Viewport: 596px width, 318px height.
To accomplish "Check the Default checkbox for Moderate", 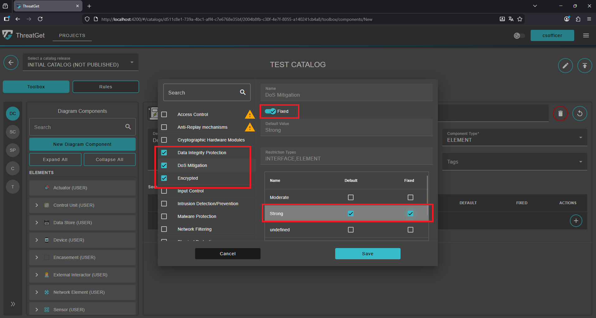I will click(x=350, y=197).
